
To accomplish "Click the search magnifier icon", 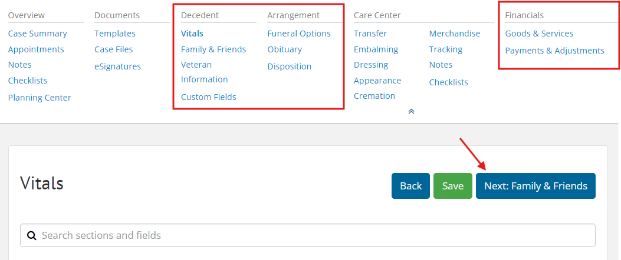I will tap(32, 235).
